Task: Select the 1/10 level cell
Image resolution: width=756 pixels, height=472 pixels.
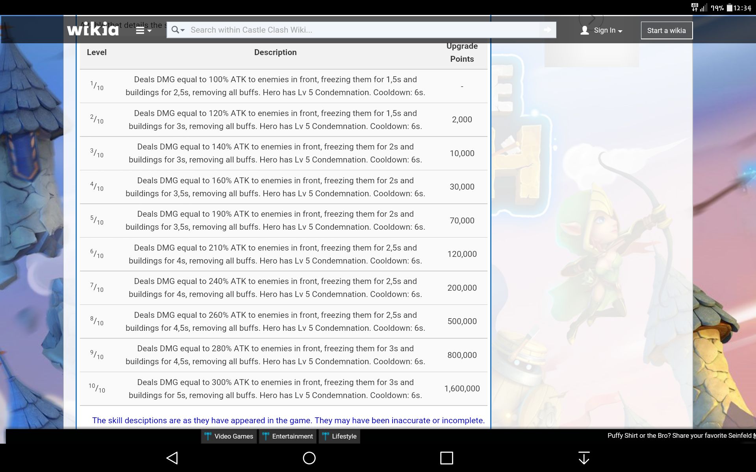Action: pyautogui.click(x=97, y=86)
